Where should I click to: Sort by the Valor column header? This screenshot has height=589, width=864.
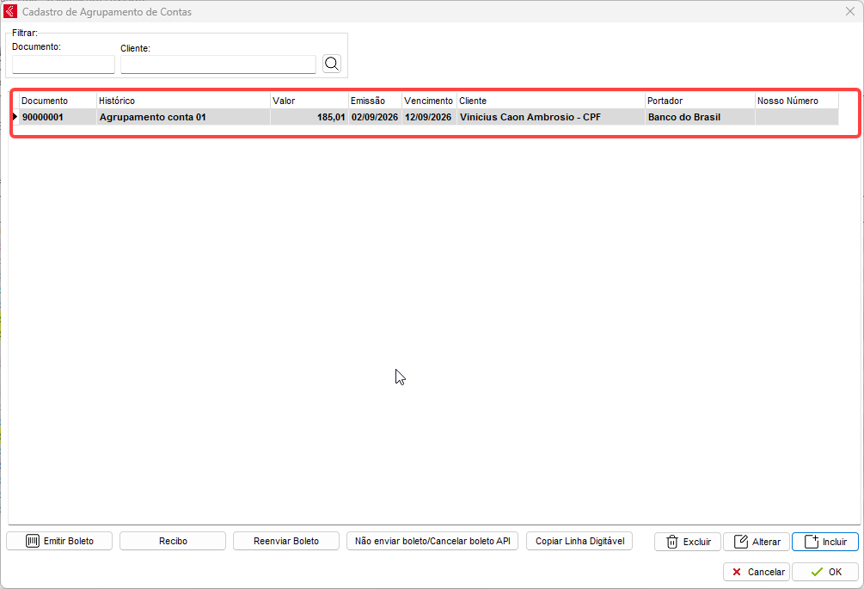(x=309, y=101)
